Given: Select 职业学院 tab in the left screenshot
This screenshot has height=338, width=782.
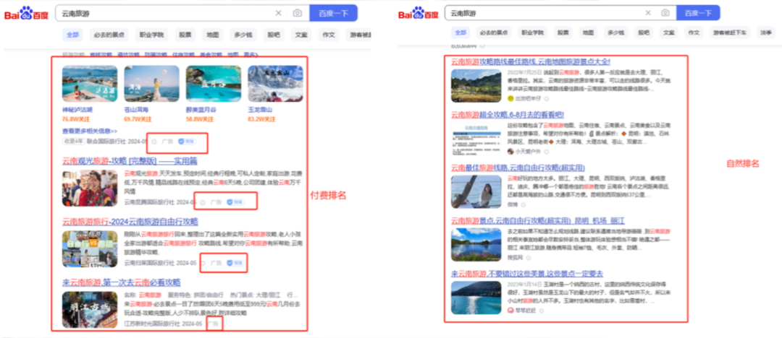Looking at the screenshot, I should coord(151,35).
